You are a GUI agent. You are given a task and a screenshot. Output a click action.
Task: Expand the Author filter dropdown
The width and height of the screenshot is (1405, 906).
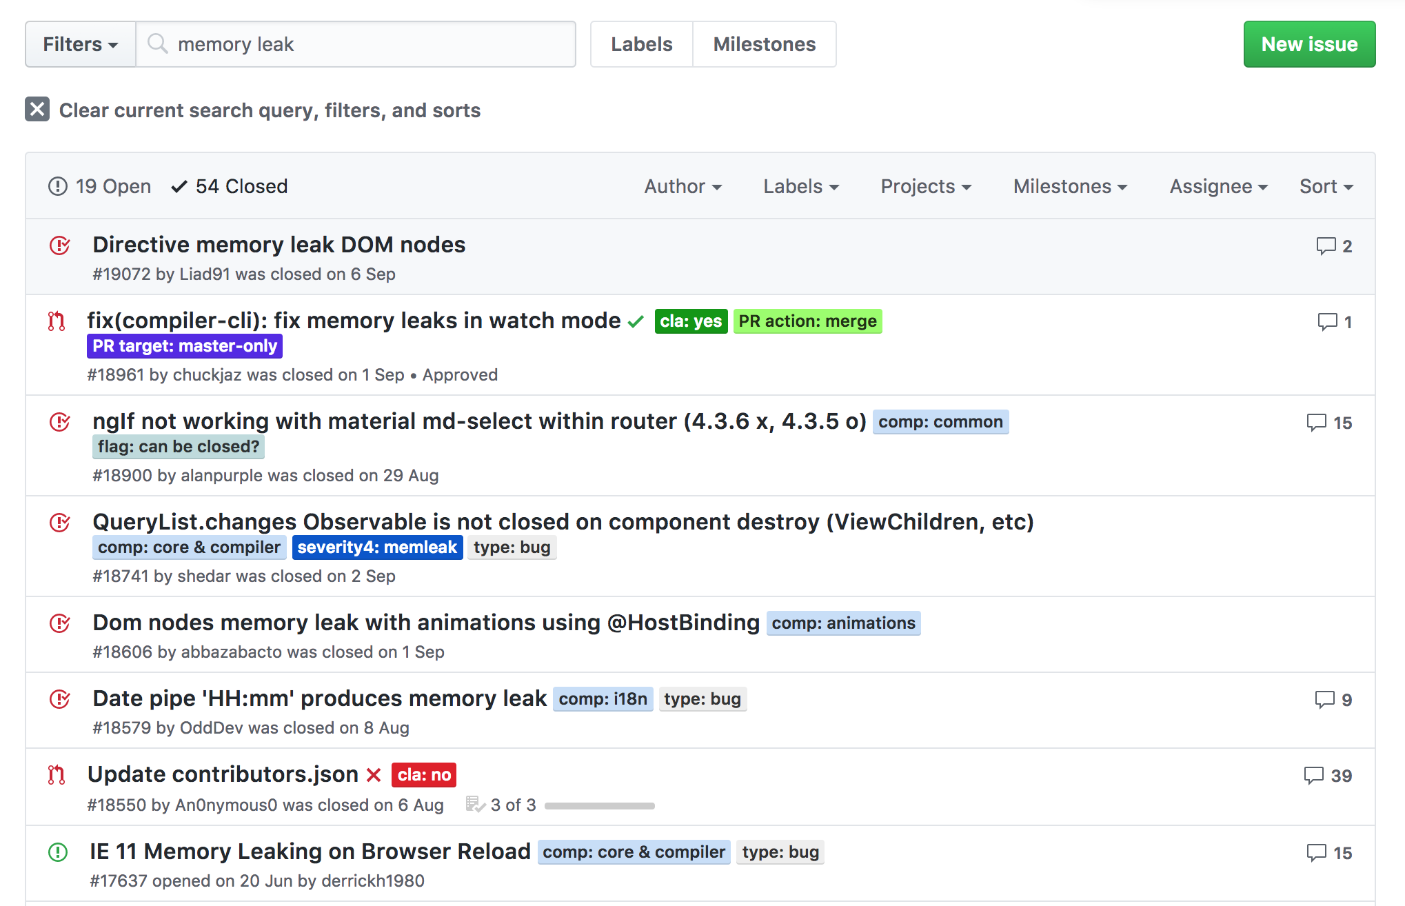pyautogui.click(x=683, y=186)
